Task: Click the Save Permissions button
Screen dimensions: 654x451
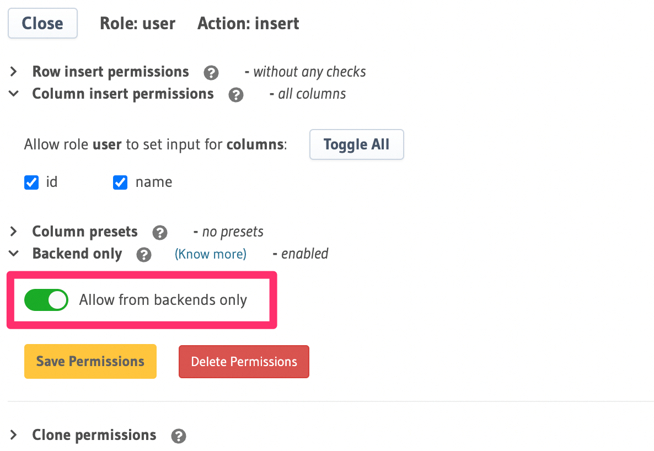Action: 90,361
